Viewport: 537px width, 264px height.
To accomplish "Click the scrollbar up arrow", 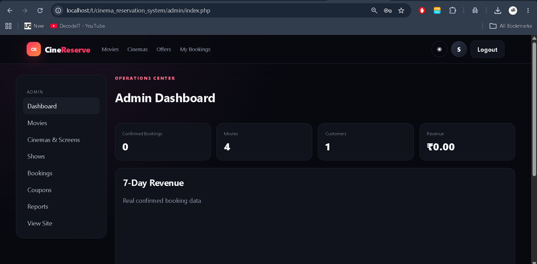I will tap(533, 38).
